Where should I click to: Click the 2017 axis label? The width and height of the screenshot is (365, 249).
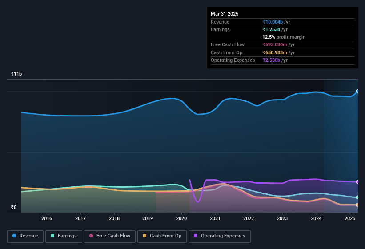pos(80,218)
